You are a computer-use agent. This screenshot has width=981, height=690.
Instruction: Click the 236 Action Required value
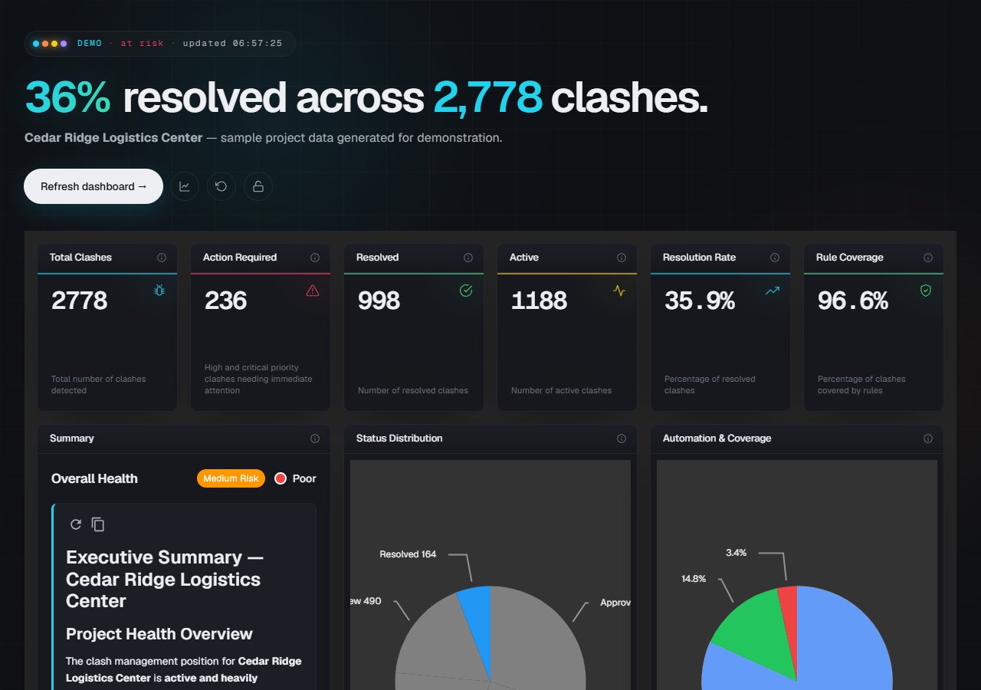click(x=226, y=301)
